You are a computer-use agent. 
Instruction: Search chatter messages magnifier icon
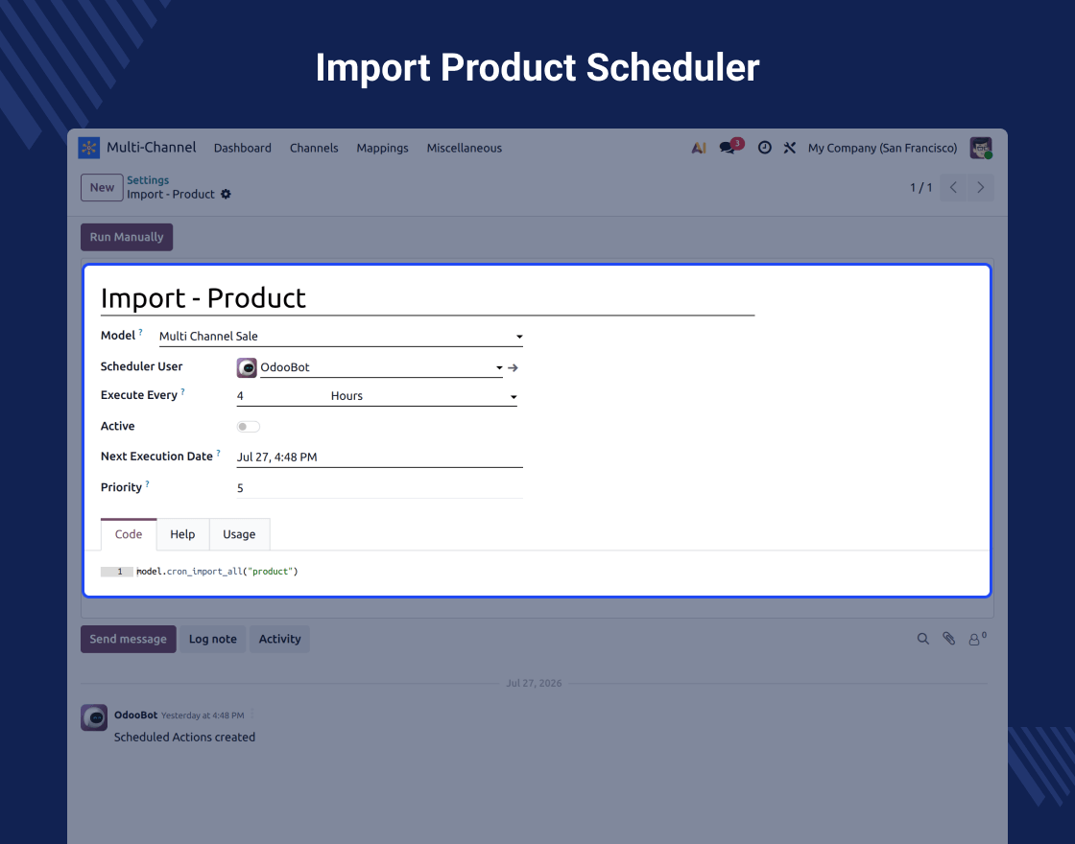point(923,639)
